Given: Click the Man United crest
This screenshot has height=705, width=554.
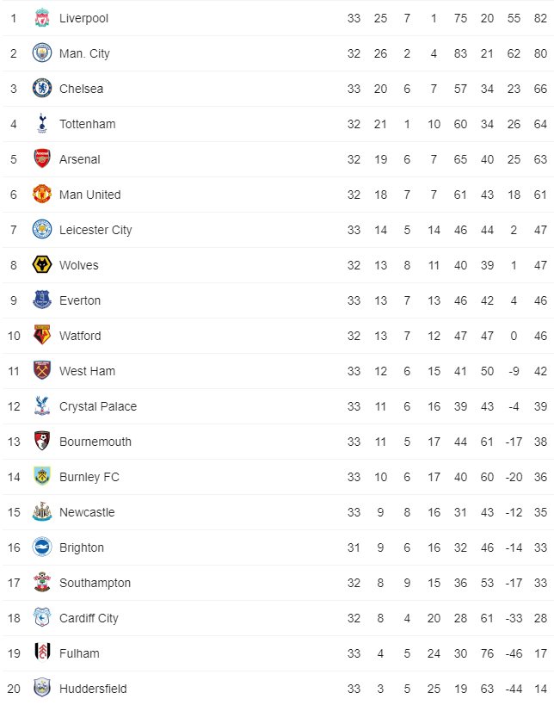Looking at the screenshot, I should 42,194.
